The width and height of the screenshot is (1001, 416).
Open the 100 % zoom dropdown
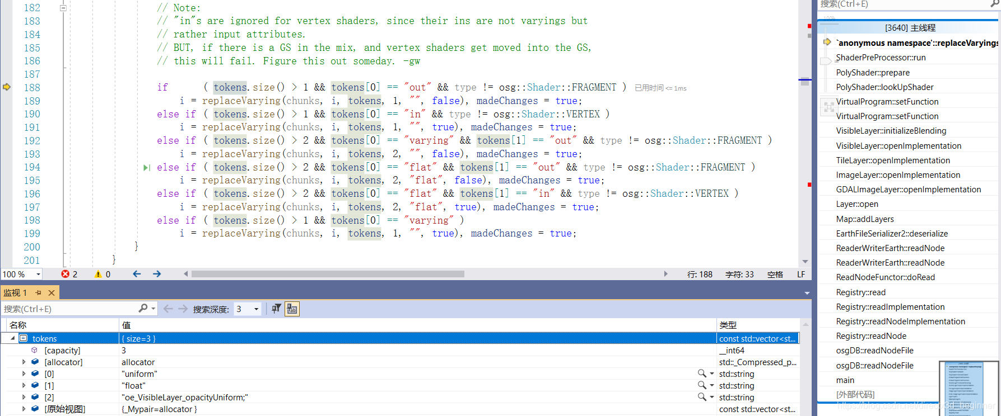[38, 274]
